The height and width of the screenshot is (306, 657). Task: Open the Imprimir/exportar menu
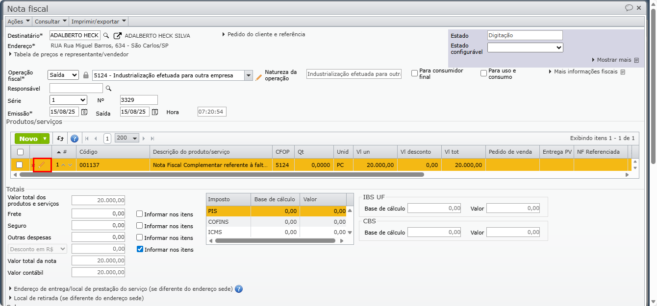[99, 22]
